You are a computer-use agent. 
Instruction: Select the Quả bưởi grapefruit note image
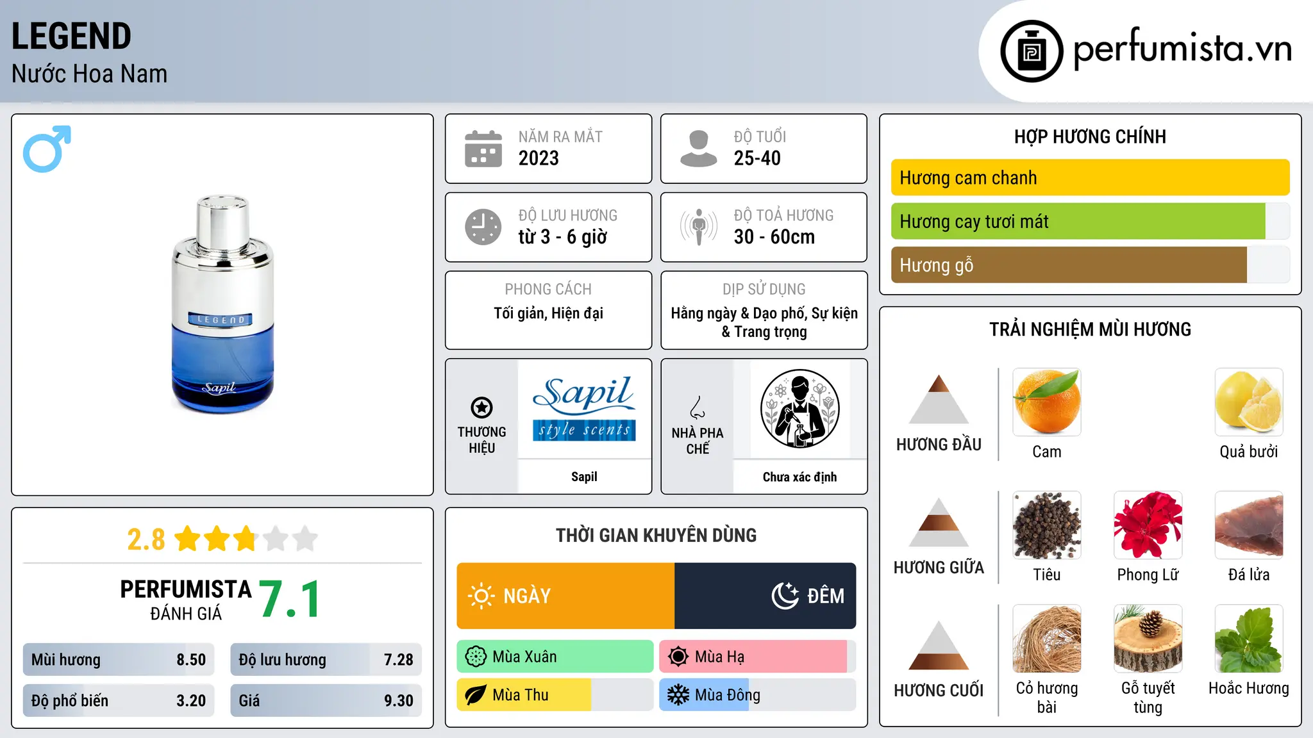tap(1249, 402)
